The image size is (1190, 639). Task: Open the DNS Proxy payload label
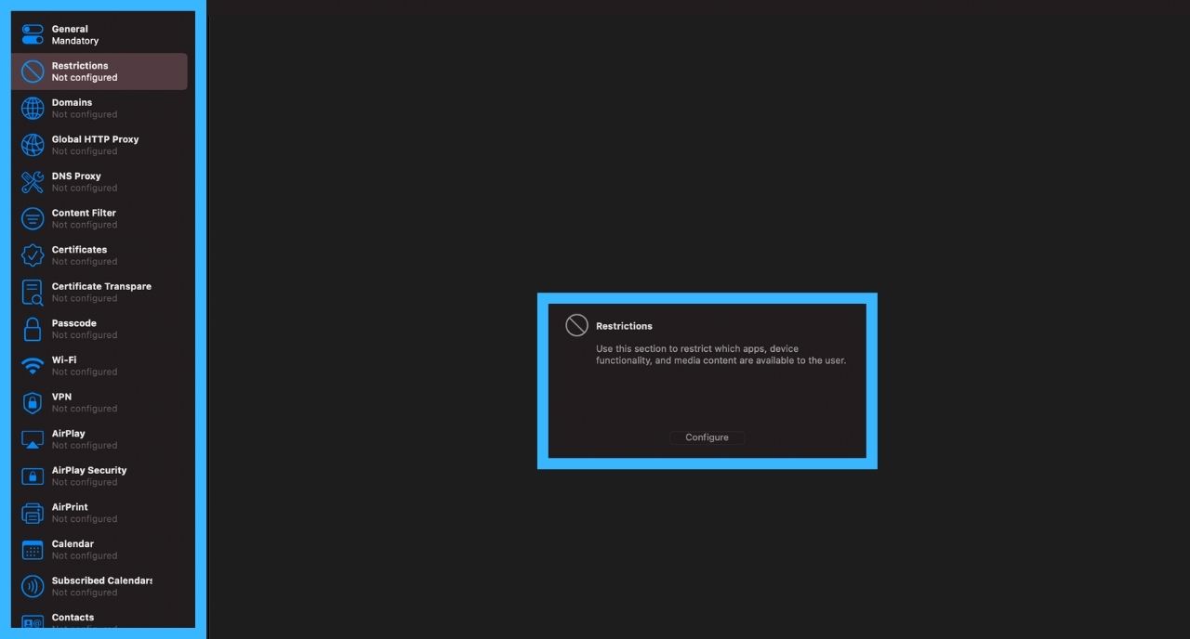tap(76, 176)
